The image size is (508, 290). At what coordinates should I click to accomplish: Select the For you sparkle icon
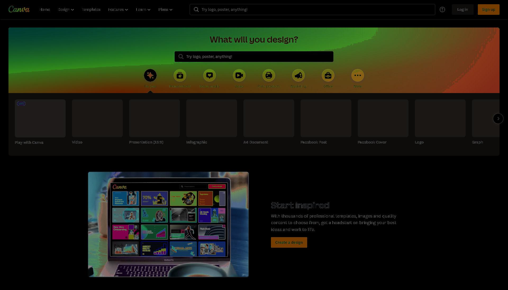(x=150, y=75)
